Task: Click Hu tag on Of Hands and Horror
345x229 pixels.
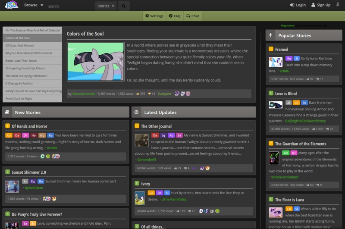Action: point(42,135)
